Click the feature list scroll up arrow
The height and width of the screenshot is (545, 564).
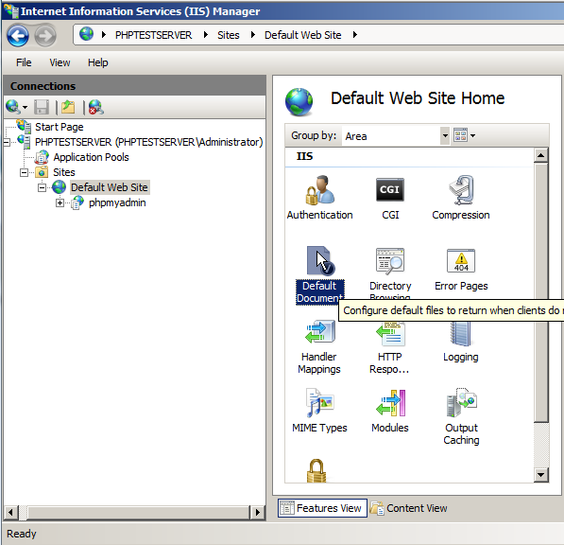540,155
